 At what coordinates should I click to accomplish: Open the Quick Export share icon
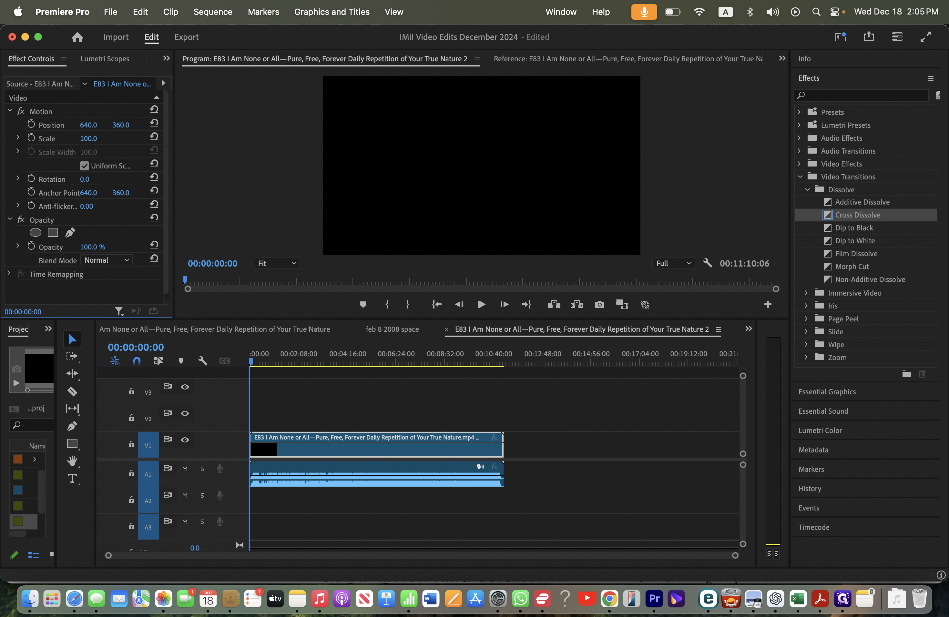click(x=868, y=37)
